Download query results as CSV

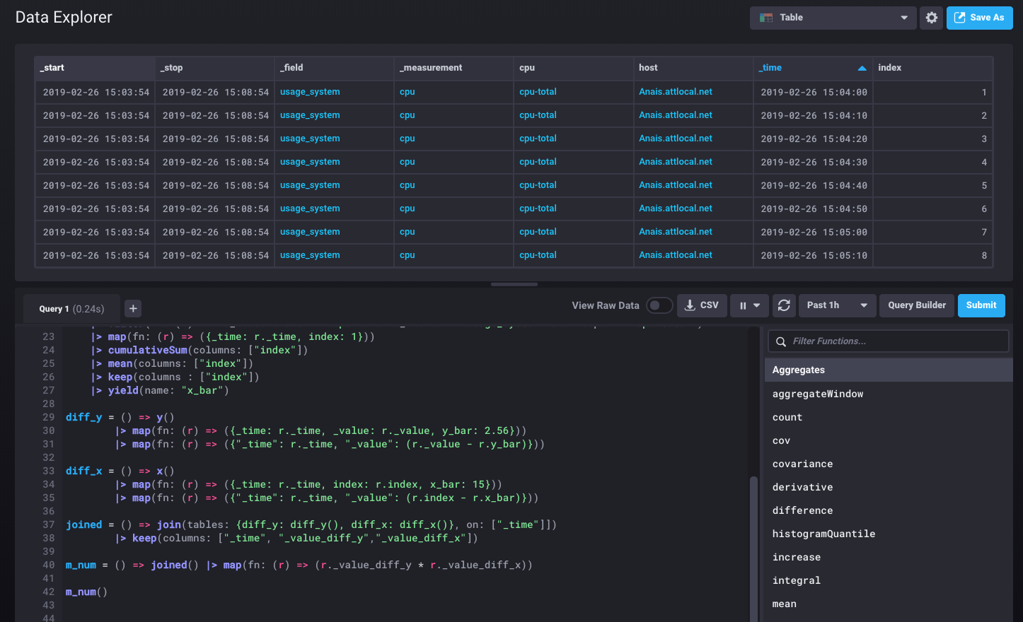click(x=701, y=305)
